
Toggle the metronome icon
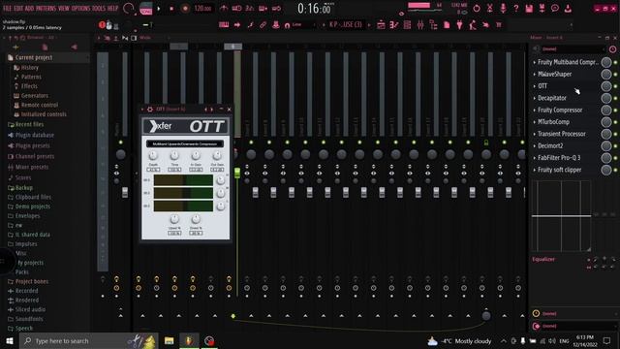pos(224,8)
